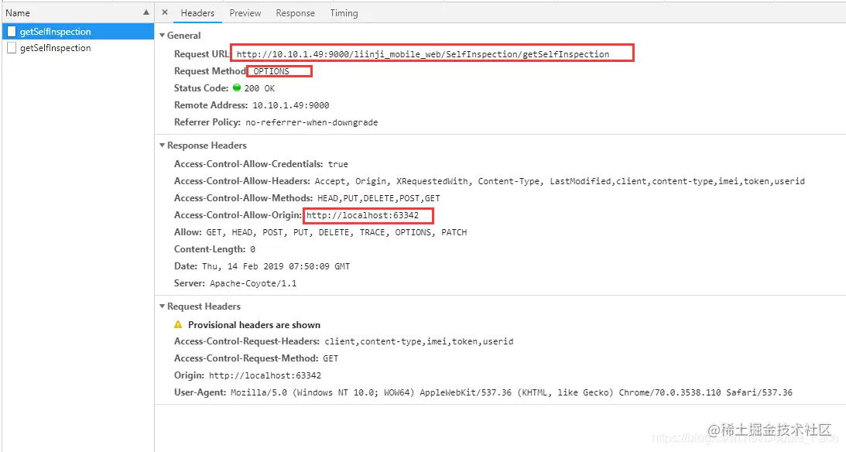Viewport: 846px width, 452px height.
Task: Click the Referrer Policy label
Action: [207, 122]
